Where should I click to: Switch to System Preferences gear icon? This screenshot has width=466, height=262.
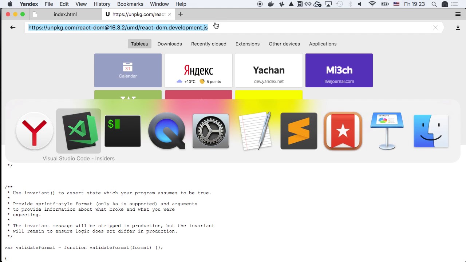(211, 131)
